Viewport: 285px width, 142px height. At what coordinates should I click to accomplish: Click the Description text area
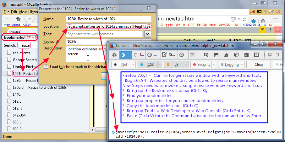(x=86, y=54)
